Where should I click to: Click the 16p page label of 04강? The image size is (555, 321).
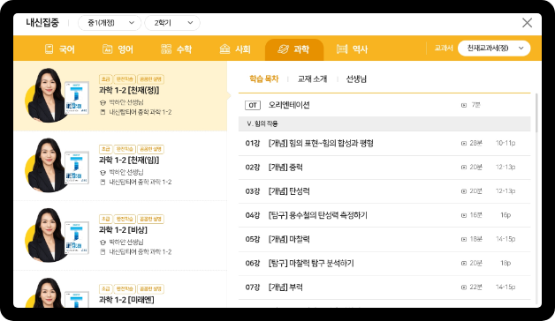tap(506, 215)
